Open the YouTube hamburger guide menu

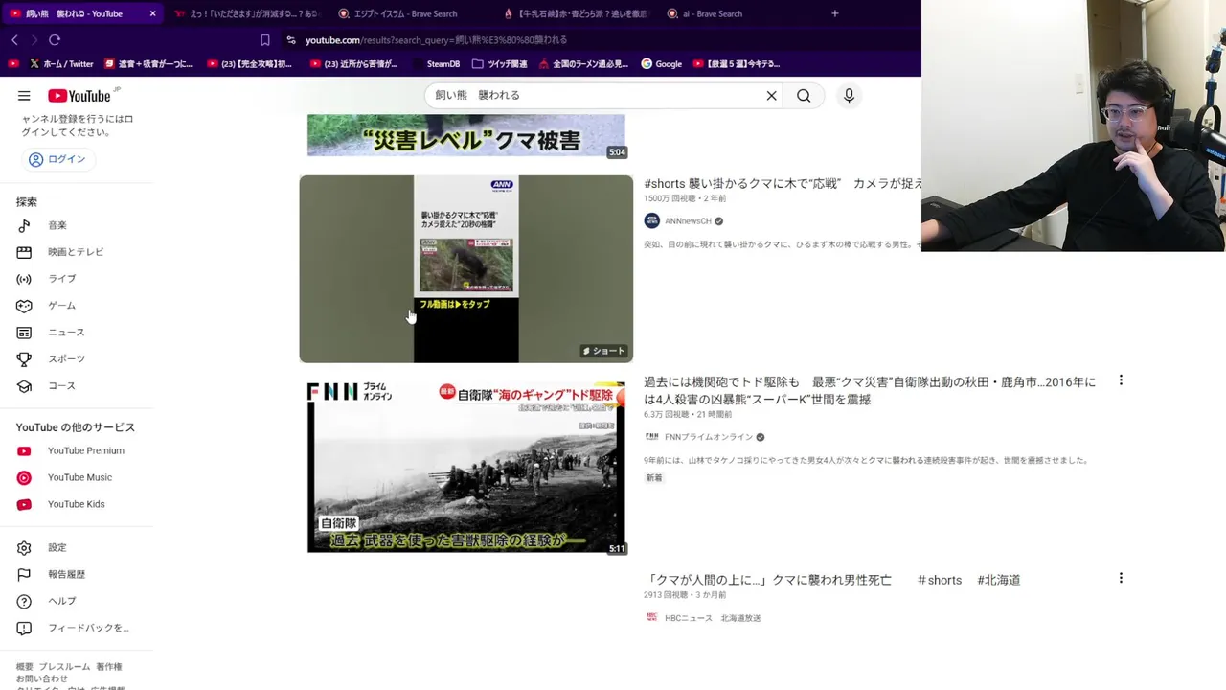coord(24,96)
